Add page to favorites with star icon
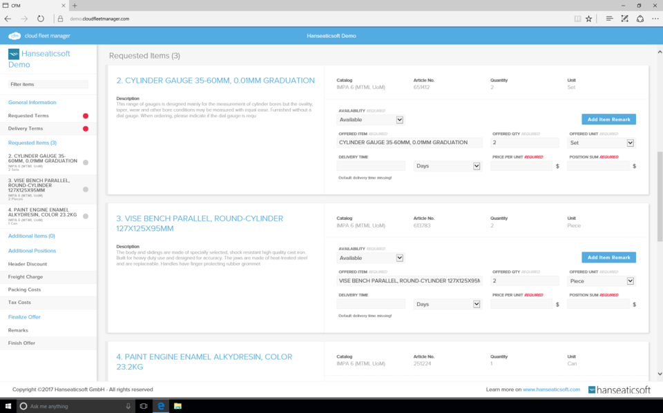 tap(589, 19)
